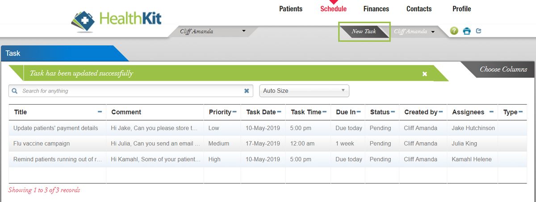The height and width of the screenshot is (202, 536).
Task: Click the logout arrow icon
Action: coord(479,31)
